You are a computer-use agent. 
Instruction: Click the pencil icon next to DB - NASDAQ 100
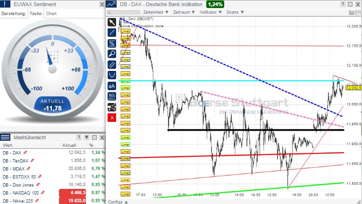pyautogui.click(x=42, y=193)
